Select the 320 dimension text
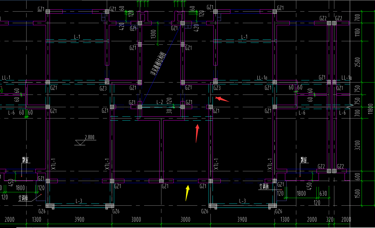 click(330, 219)
